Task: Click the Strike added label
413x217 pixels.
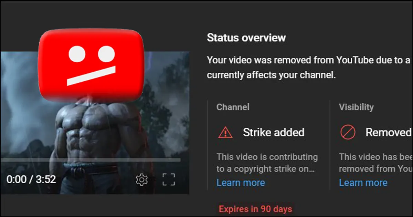Action: [x=274, y=132]
